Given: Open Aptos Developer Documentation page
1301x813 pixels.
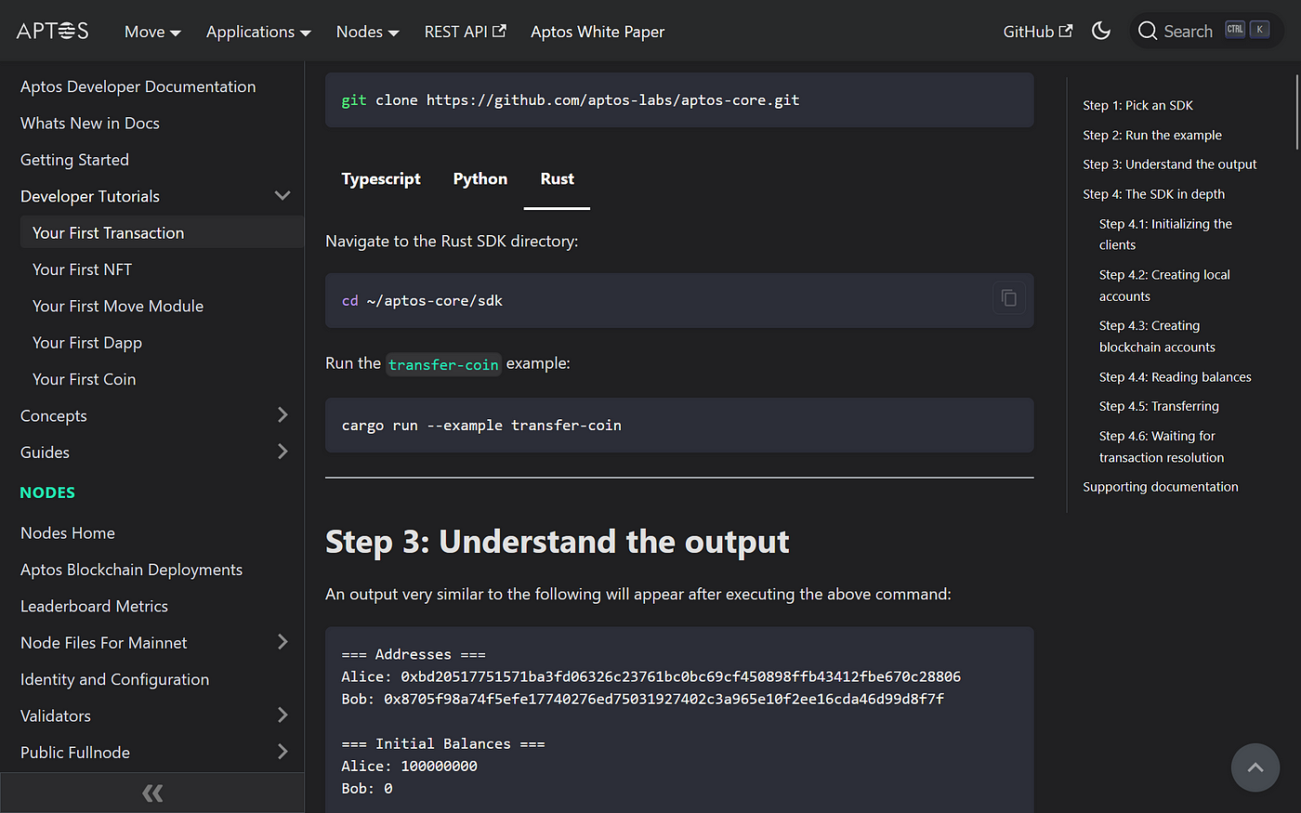Looking at the screenshot, I should (138, 86).
